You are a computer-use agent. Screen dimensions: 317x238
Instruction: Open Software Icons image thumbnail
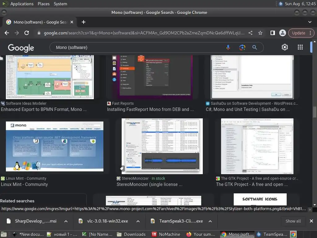click(260, 199)
